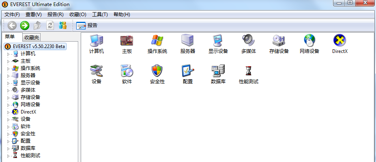Expand the 计算机 tree node arrow
This screenshot has width=376, height=162.
(x=8, y=54)
